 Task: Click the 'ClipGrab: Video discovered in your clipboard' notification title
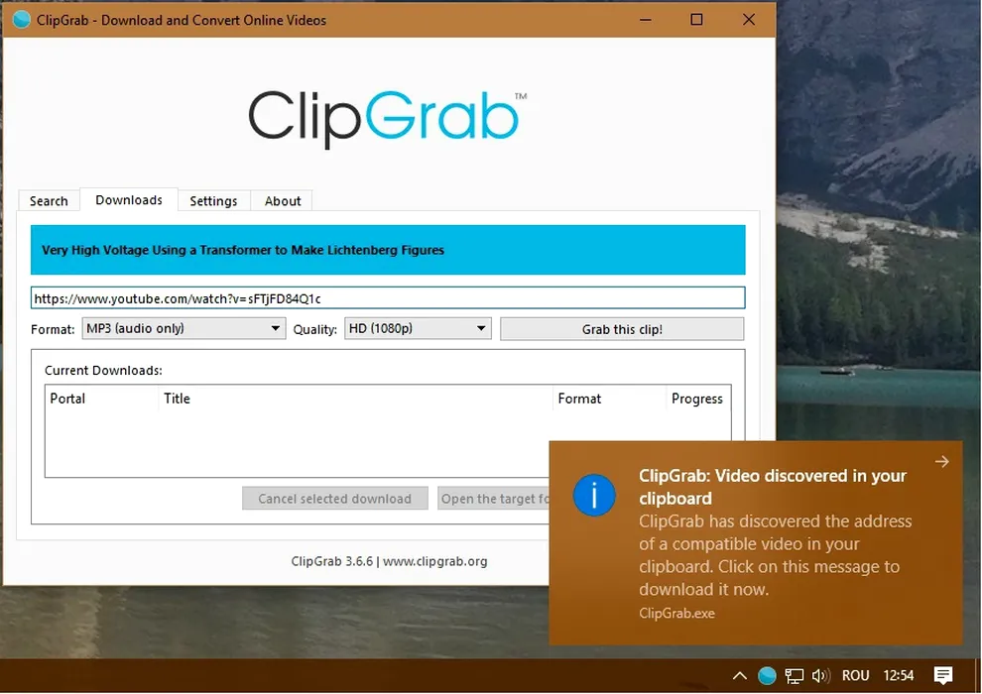click(772, 487)
